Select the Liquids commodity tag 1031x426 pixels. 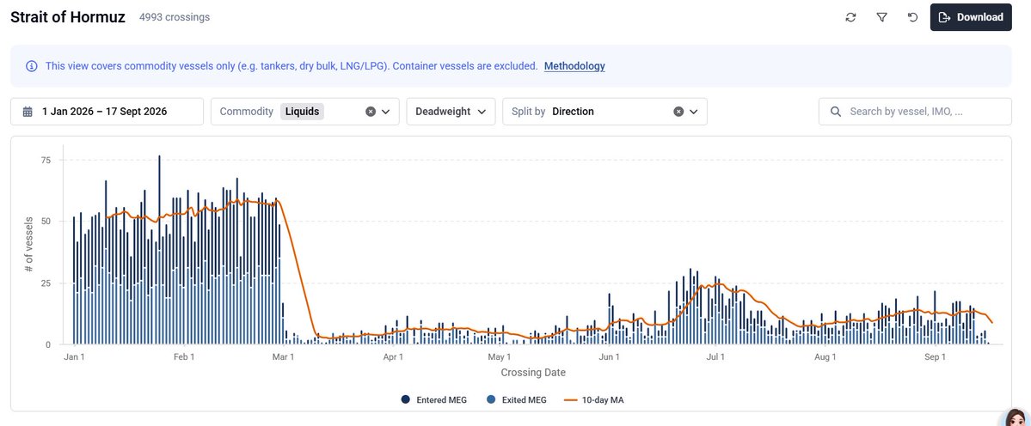pyautogui.click(x=303, y=112)
